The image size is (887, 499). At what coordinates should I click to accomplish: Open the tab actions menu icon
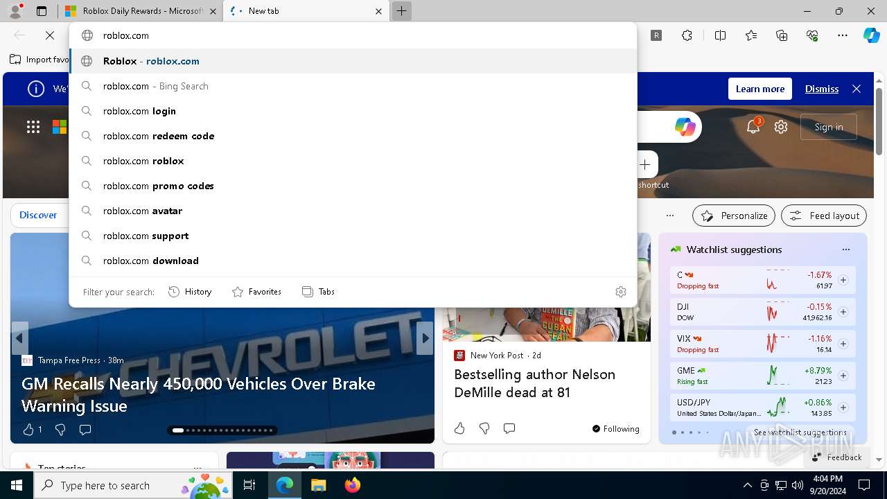click(42, 11)
